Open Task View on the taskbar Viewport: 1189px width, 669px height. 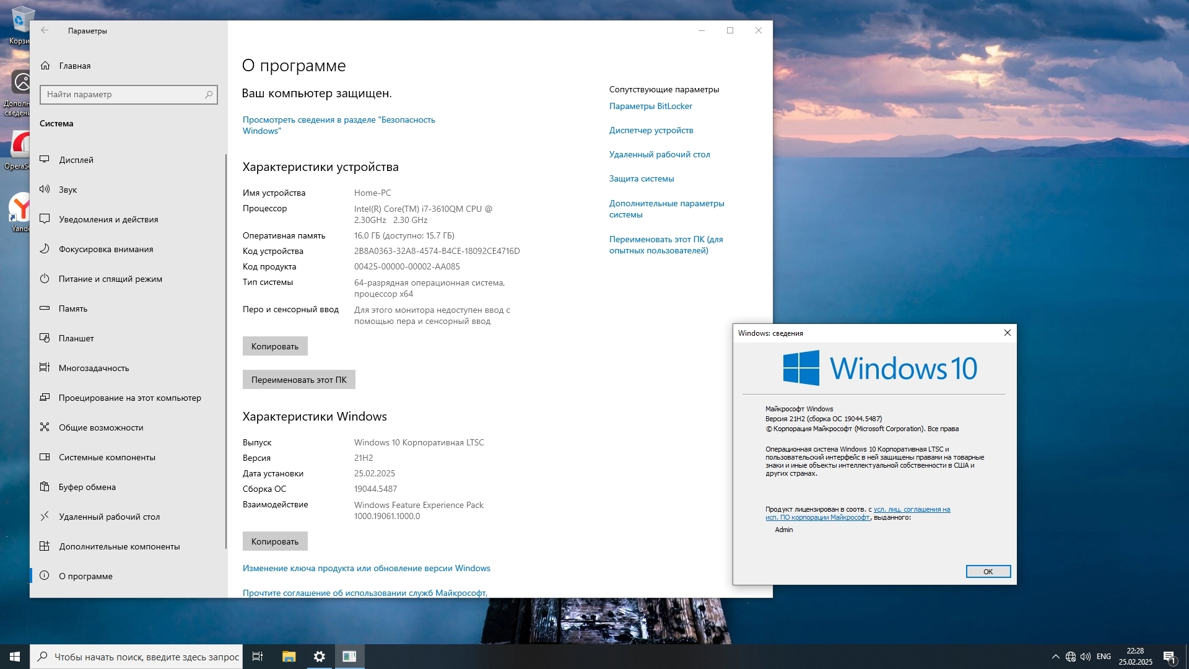[258, 657]
